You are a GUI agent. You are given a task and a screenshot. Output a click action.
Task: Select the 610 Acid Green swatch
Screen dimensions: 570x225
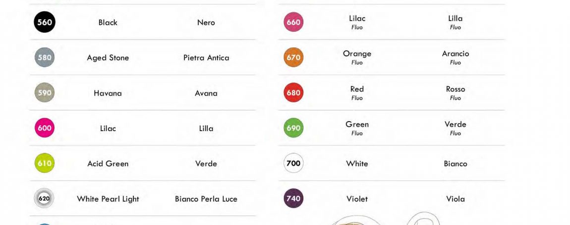44,163
